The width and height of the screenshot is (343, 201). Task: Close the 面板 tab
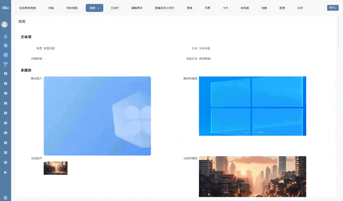pos(98,8)
